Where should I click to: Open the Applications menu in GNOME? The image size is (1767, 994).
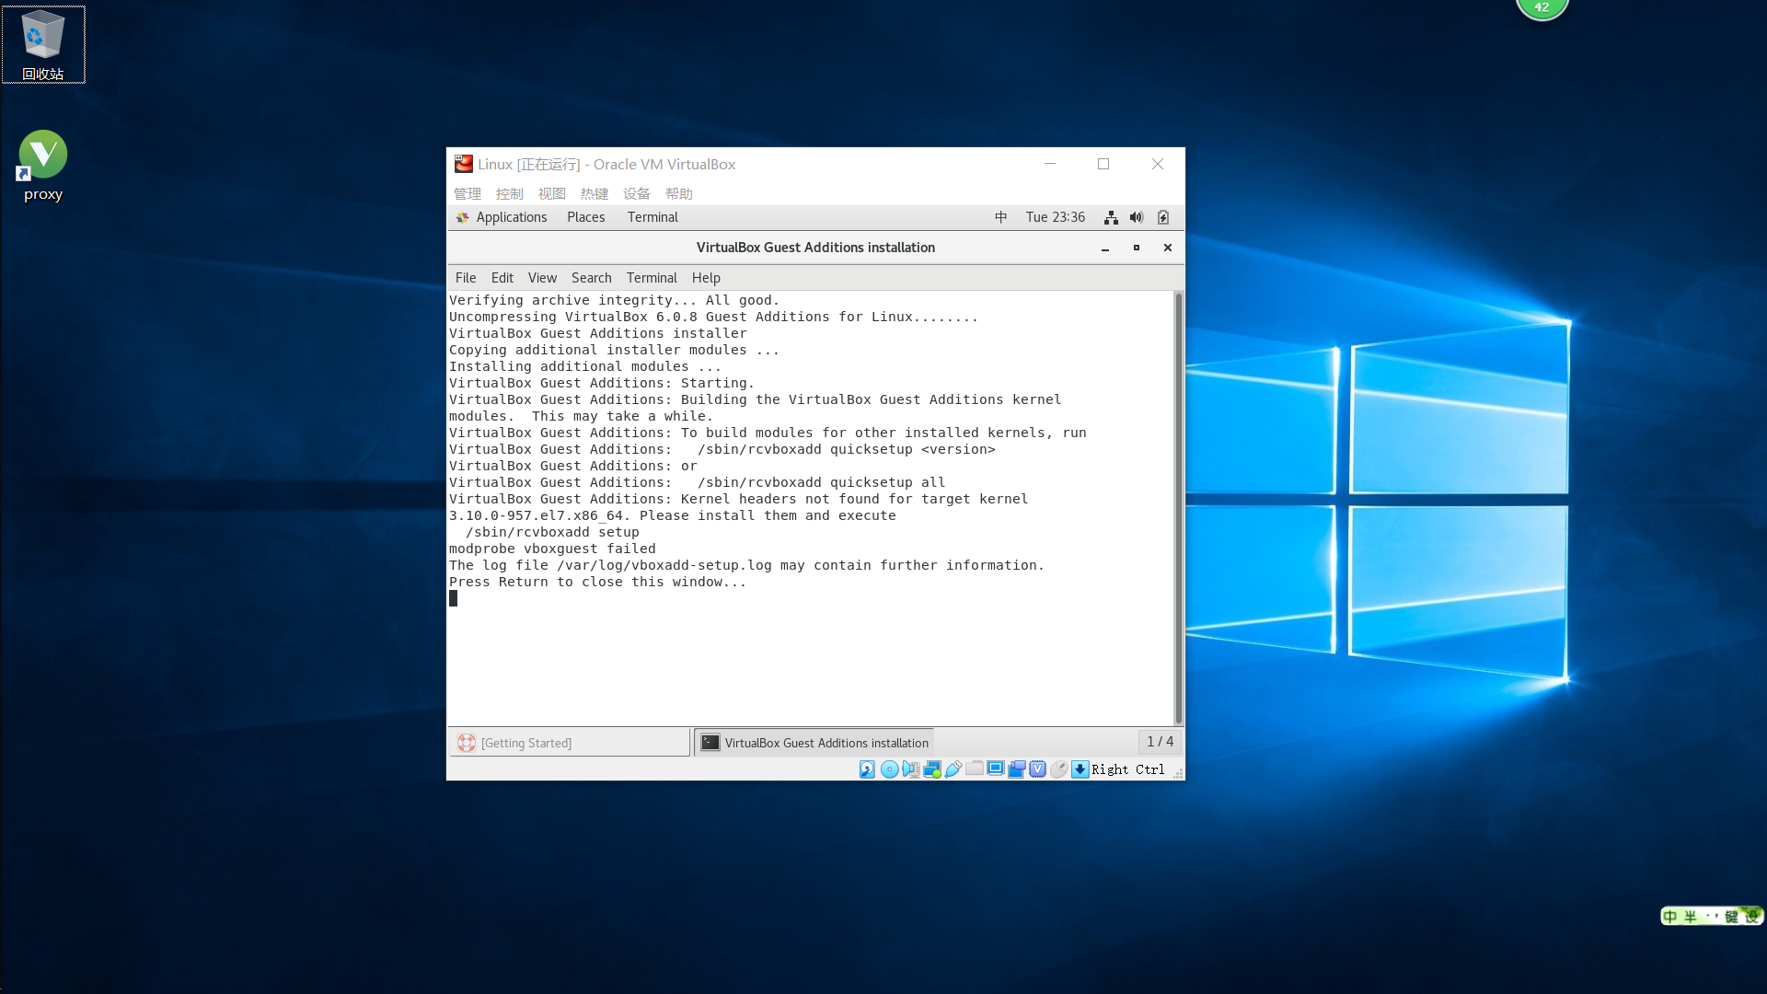pyautogui.click(x=502, y=217)
